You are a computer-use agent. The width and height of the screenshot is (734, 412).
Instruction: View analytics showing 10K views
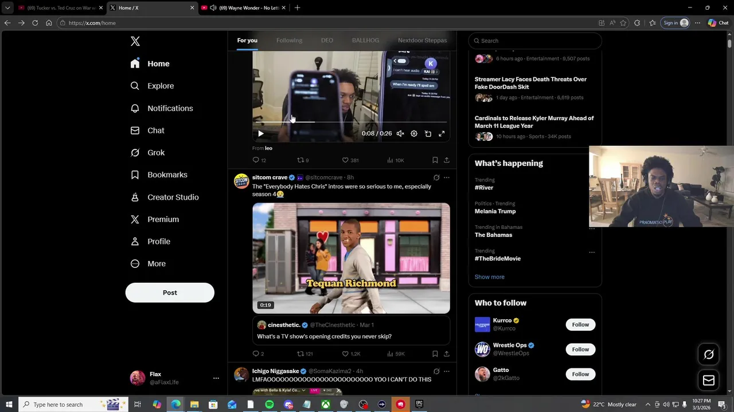[396, 160]
